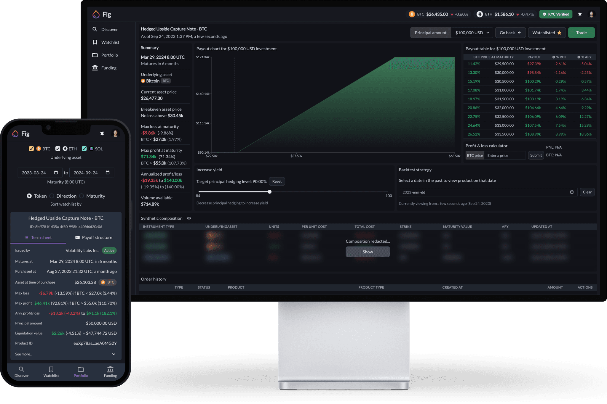The height and width of the screenshot is (404, 607).
Task: Select the Token sort radio button
Action: click(29, 196)
